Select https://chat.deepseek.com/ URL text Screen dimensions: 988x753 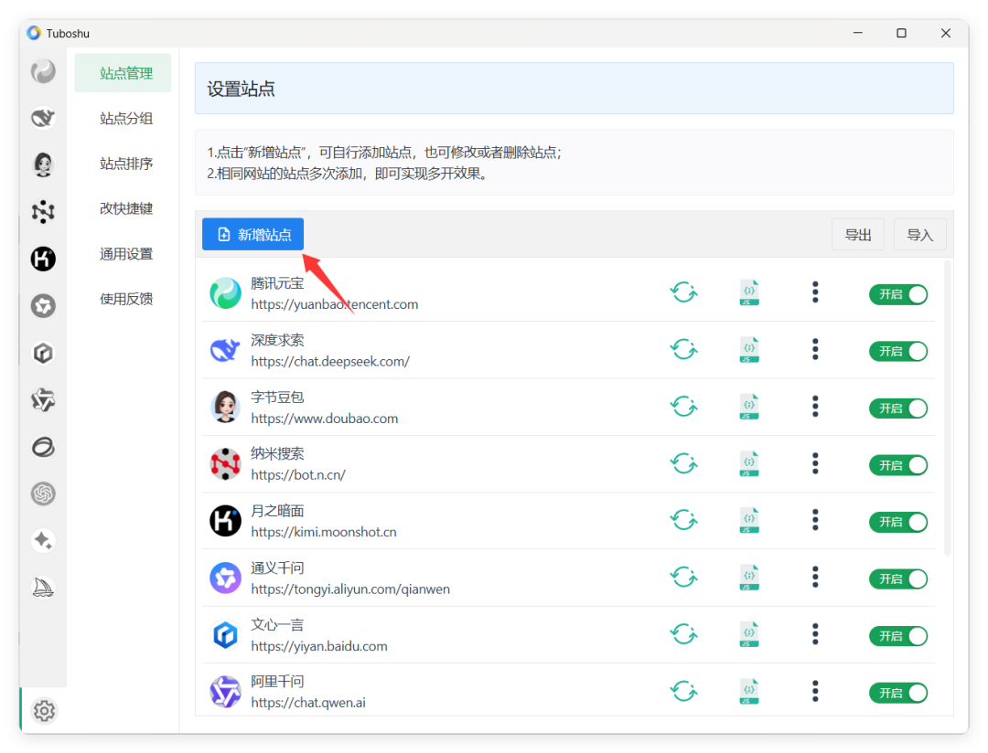coord(330,361)
